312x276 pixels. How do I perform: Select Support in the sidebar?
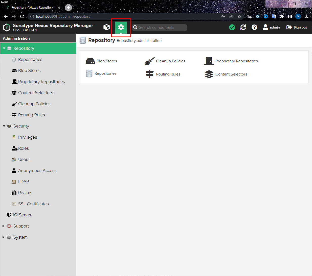tap(38, 226)
